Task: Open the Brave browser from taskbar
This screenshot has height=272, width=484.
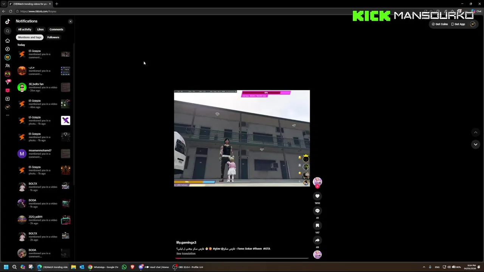Action: pyautogui.click(x=132, y=267)
